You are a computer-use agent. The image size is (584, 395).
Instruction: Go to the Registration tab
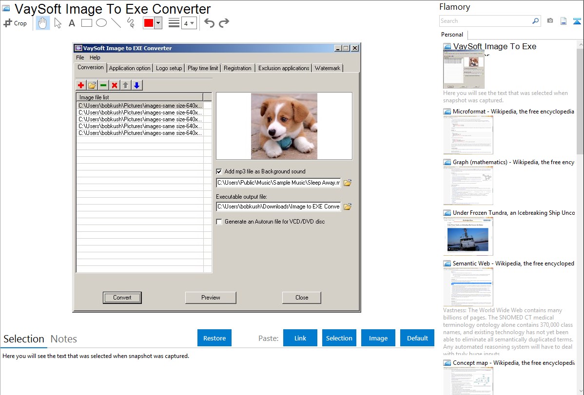[237, 68]
